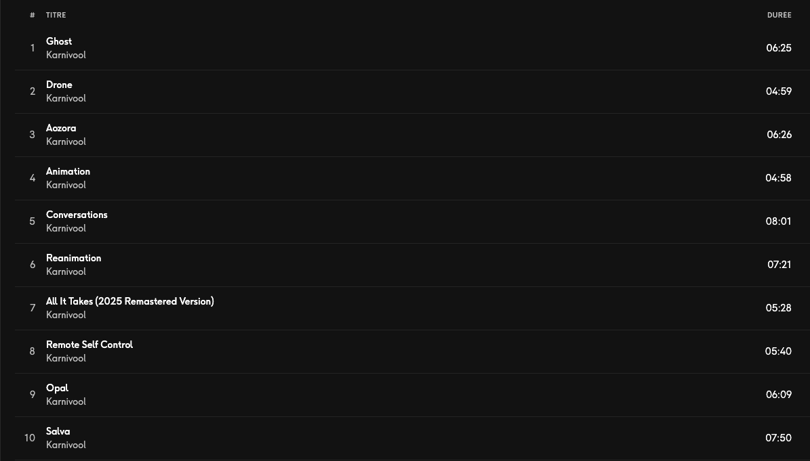Click the # track number column header

32,15
